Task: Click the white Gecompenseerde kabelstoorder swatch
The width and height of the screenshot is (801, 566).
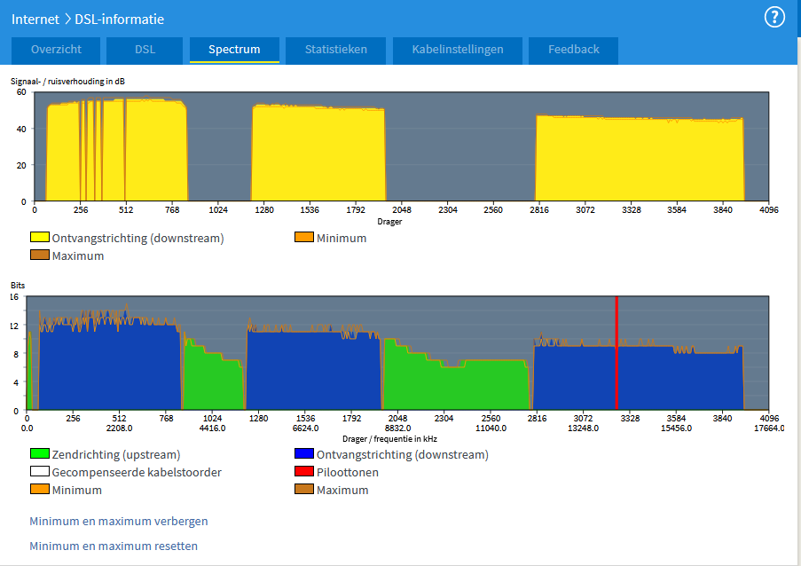Action: point(40,472)
